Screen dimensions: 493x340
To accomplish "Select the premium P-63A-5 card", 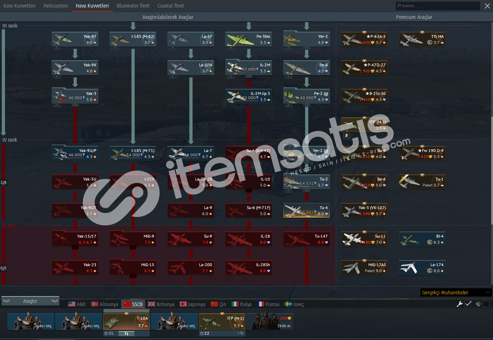I will coord(364,39).
